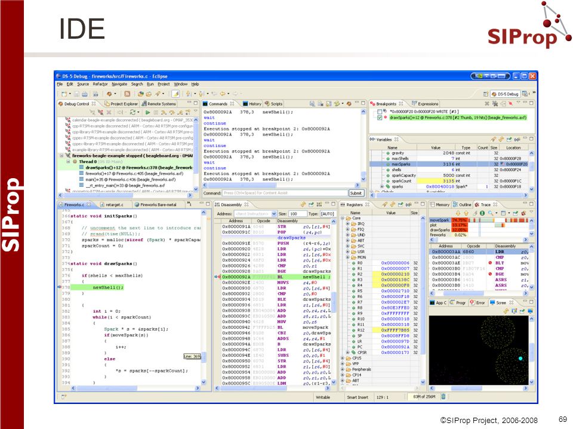Image resolution: width=573 pixels, height=429 pixels.
Task: Click the Registers Name column header
Action: pos(356,212)
